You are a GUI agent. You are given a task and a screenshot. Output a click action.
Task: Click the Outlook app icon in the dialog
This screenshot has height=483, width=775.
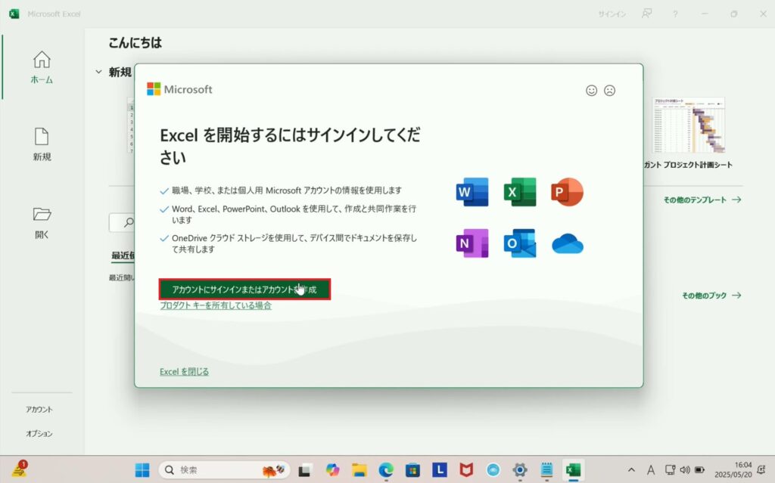point(519,243)
